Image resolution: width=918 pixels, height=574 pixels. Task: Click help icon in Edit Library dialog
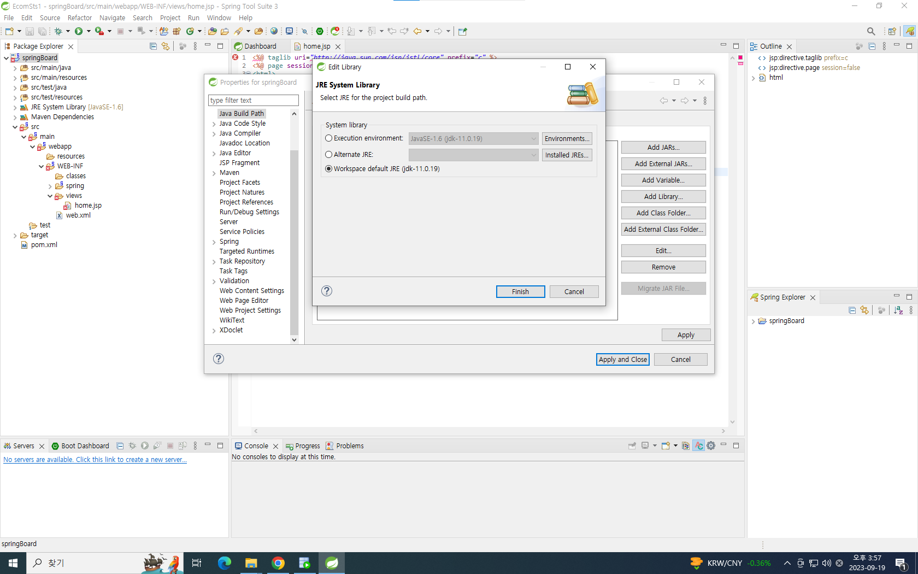(x=327, y=291)
